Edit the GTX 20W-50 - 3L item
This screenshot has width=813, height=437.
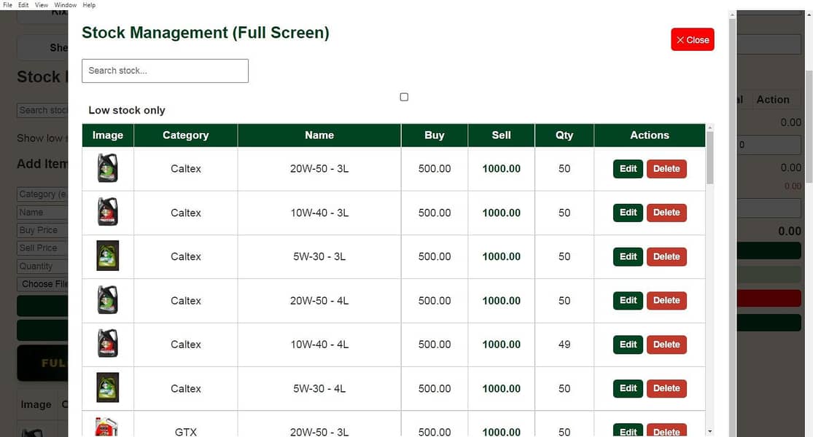pos(628,430)
